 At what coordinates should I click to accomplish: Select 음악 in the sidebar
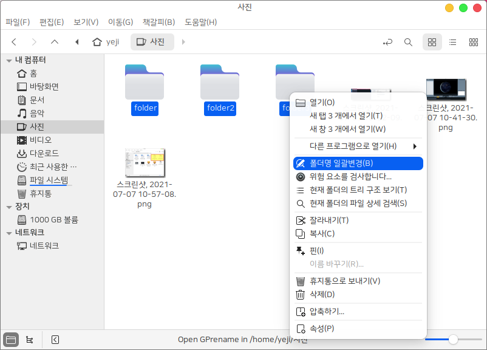36,113
